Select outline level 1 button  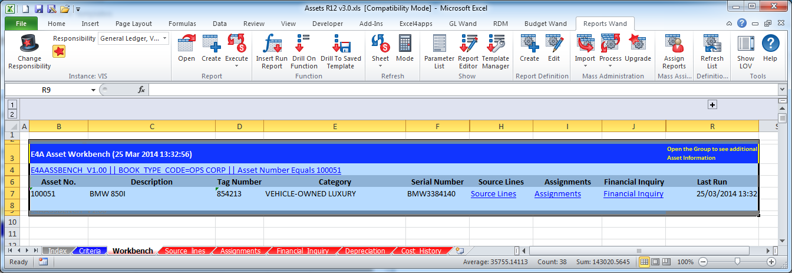(x=11, y=104)
